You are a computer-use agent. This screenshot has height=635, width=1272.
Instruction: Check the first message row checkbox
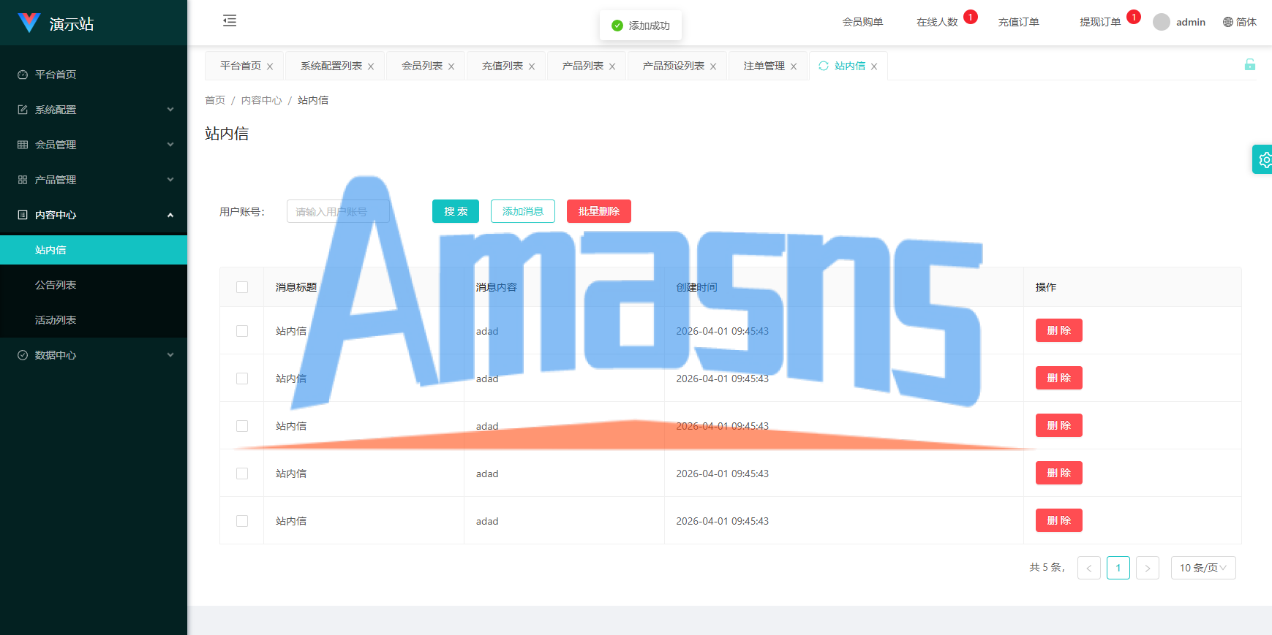point(242,331)
